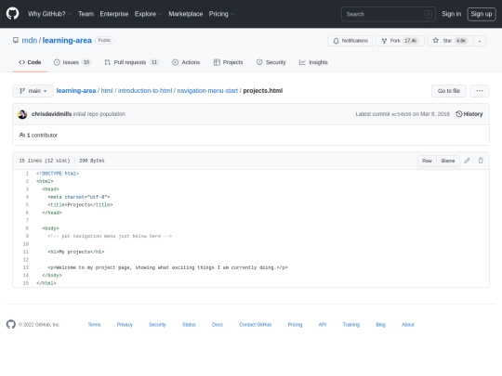Click the slash shortcut key icon in search
Screen dimensions: 502x376
428,14
